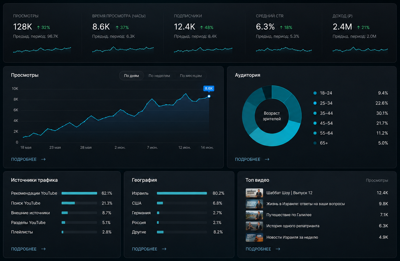Click the 'Израиль' geography bar

point(182,193)
